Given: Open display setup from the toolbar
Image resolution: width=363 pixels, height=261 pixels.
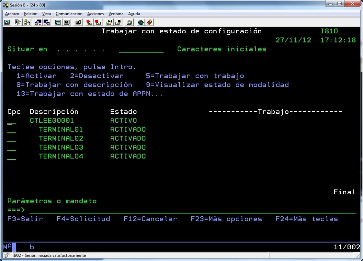Looking at the screenshot, I should (x=58, y=22).
